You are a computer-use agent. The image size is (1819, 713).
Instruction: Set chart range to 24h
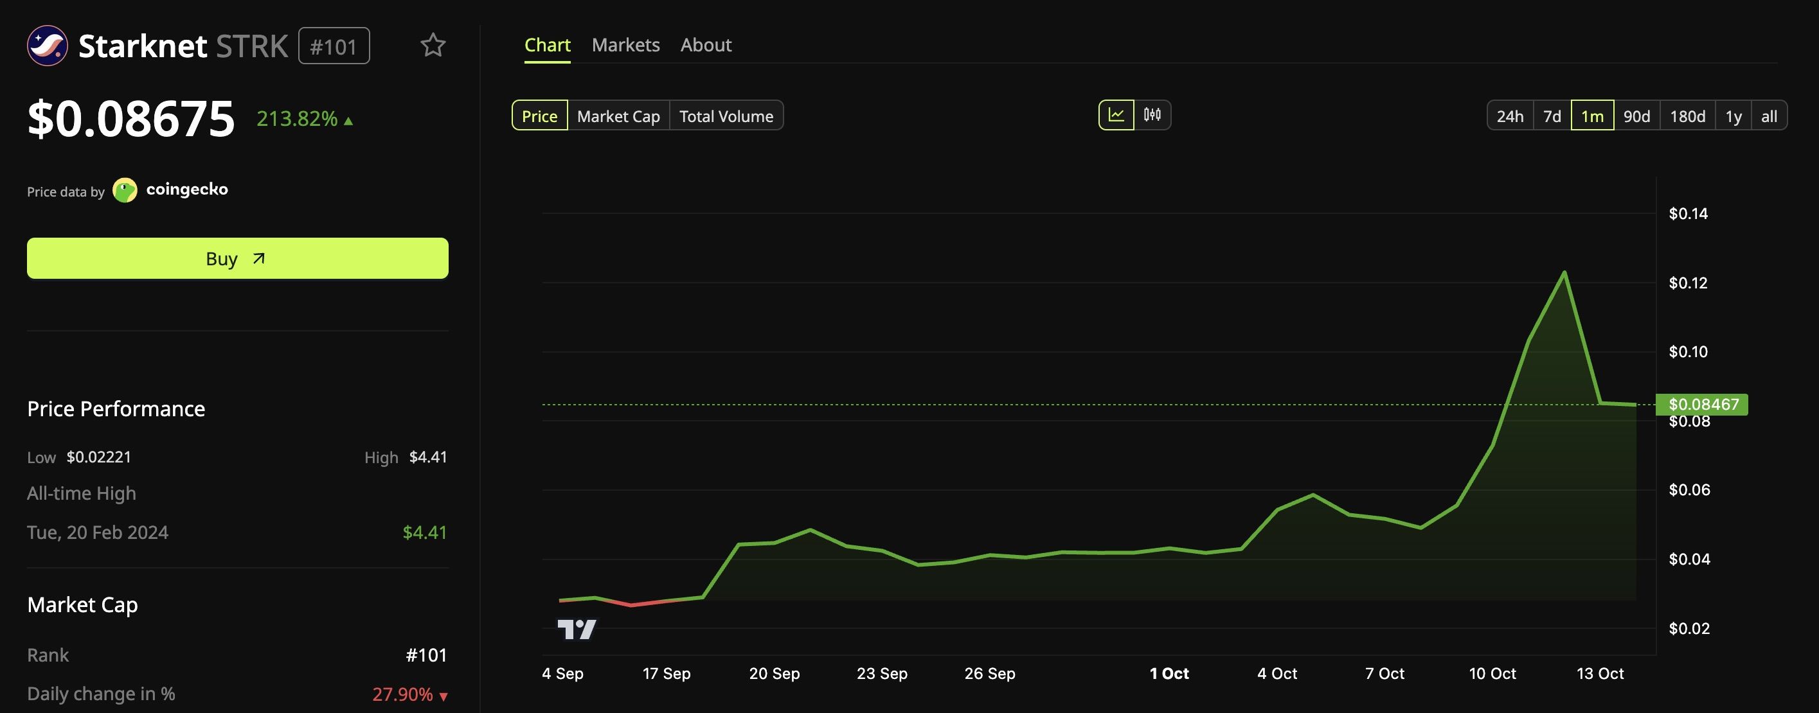pos(1510,116)
